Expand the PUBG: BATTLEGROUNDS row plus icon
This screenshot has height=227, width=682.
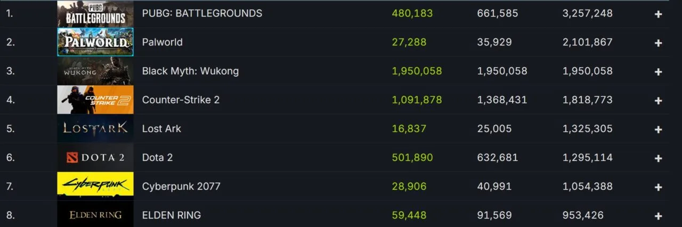659,14
